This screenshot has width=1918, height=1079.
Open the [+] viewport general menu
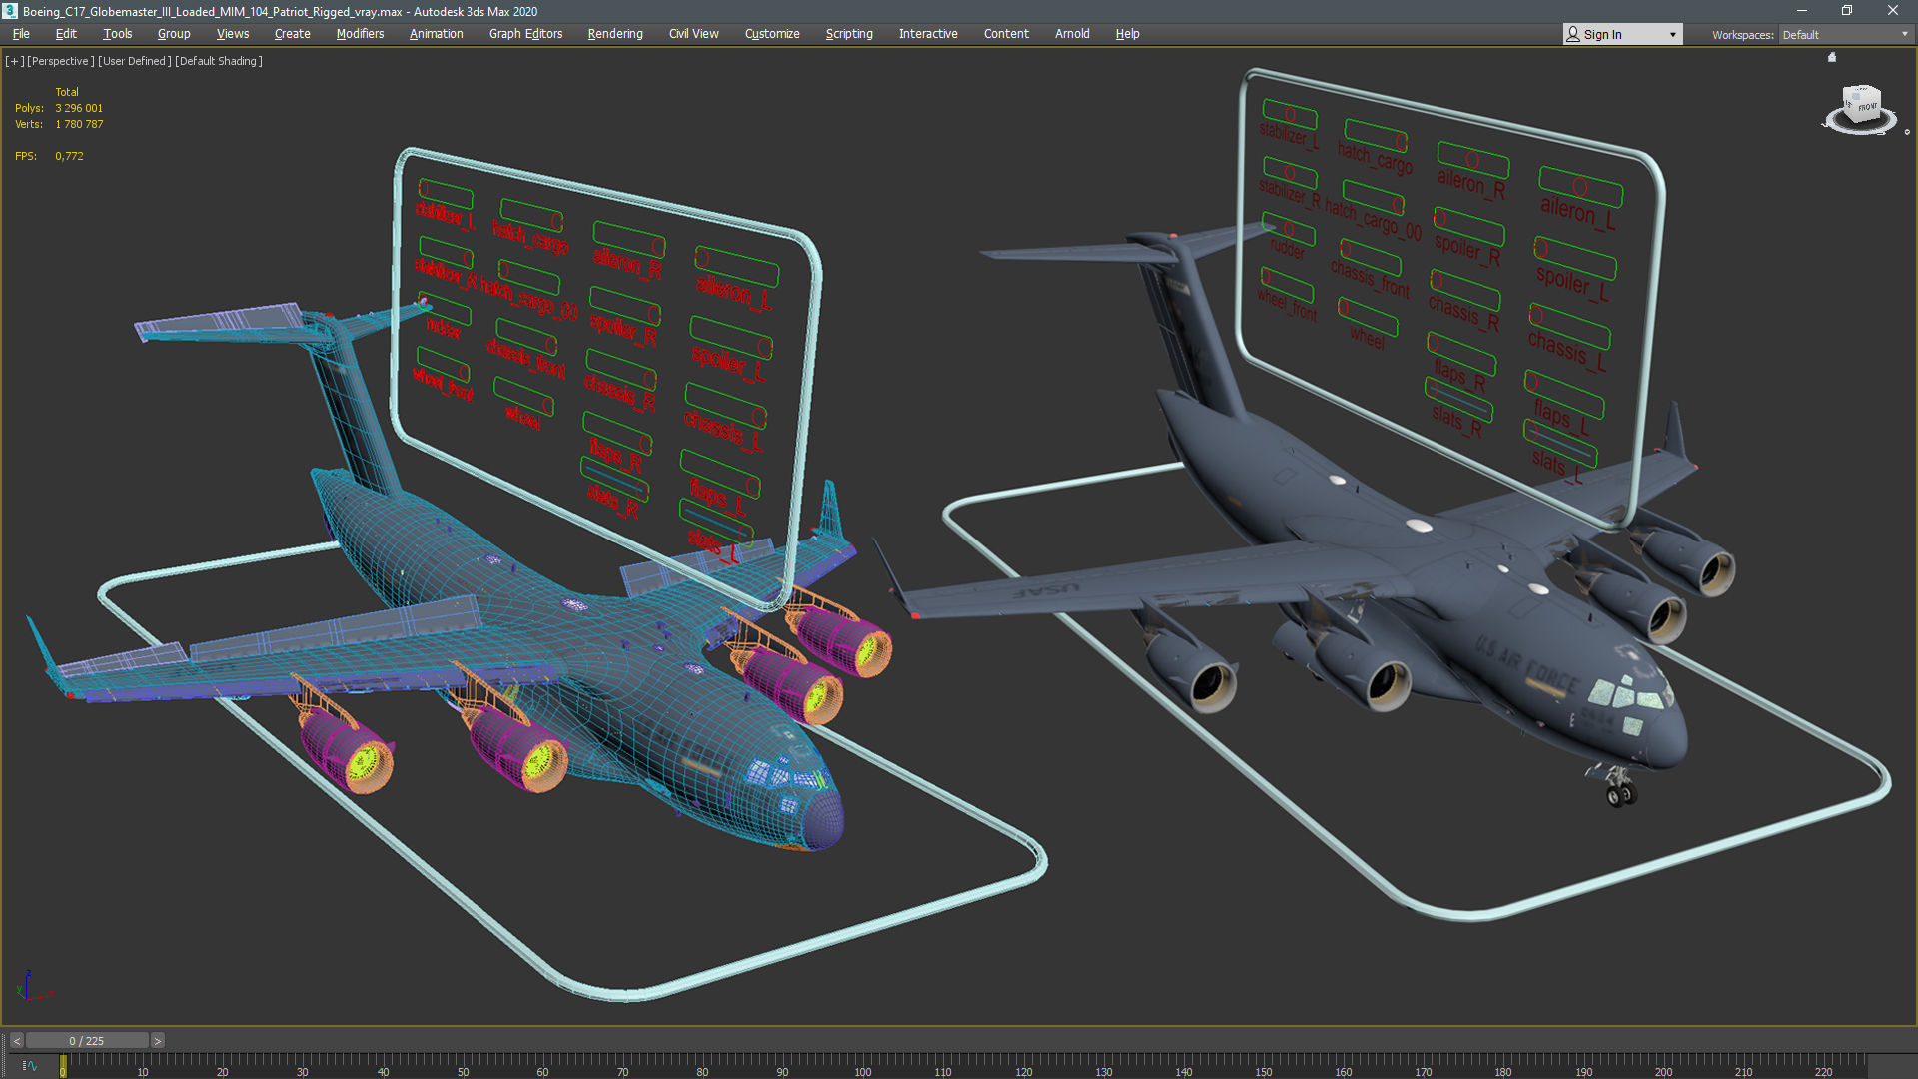pos(14,61)
